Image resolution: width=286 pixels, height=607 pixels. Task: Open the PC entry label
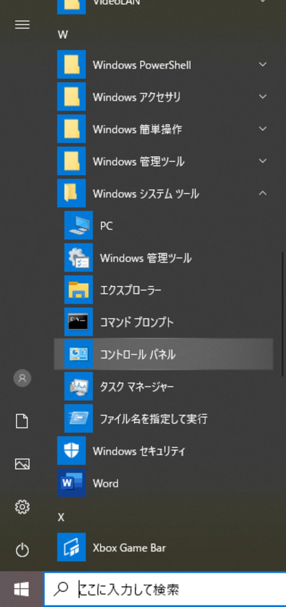(106, 226)
